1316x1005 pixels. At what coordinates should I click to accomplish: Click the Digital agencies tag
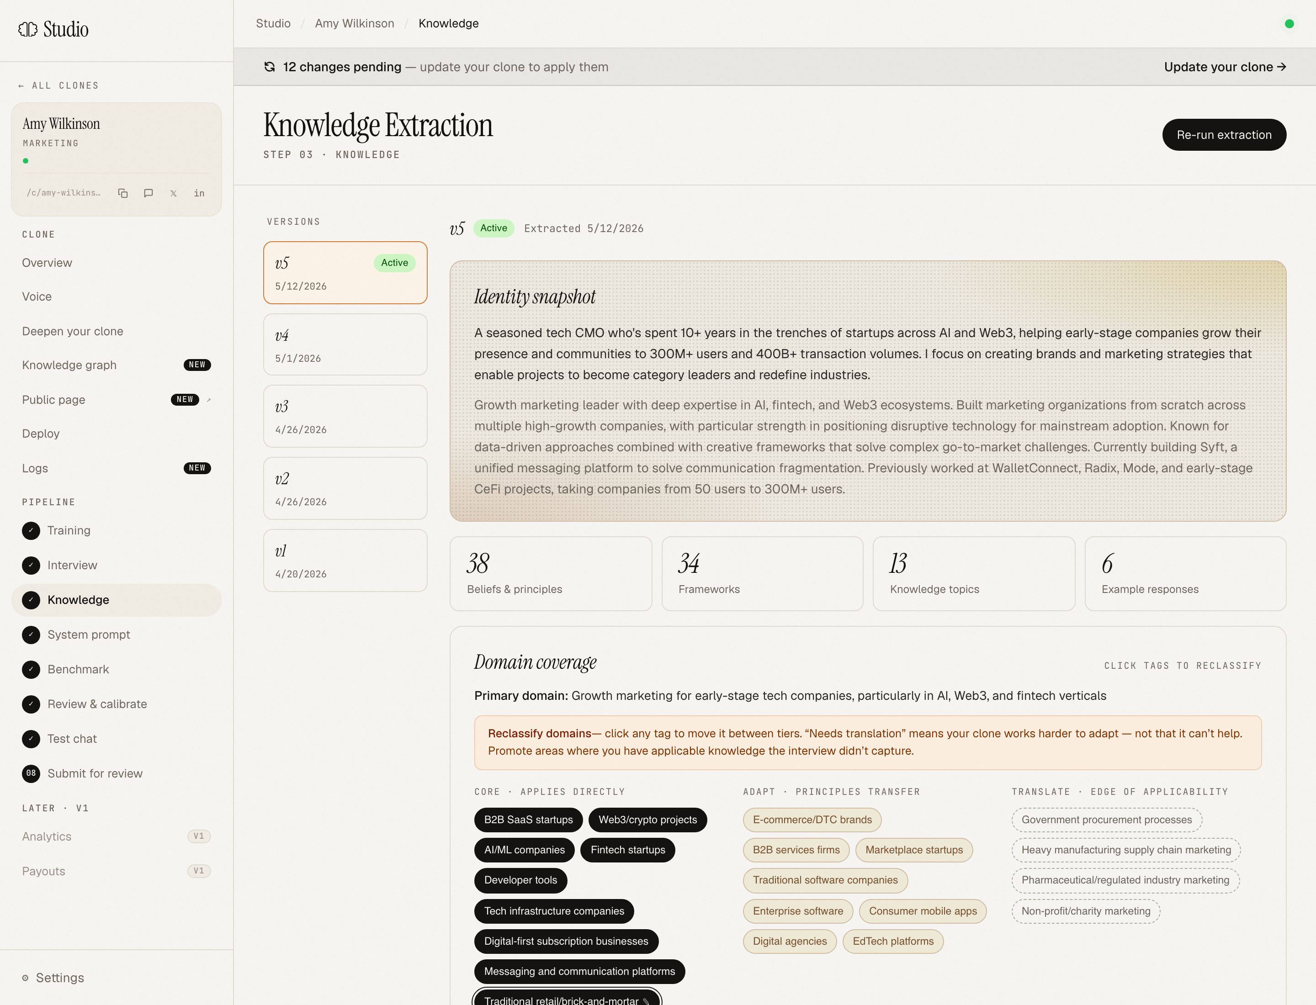tap(789, 942)
